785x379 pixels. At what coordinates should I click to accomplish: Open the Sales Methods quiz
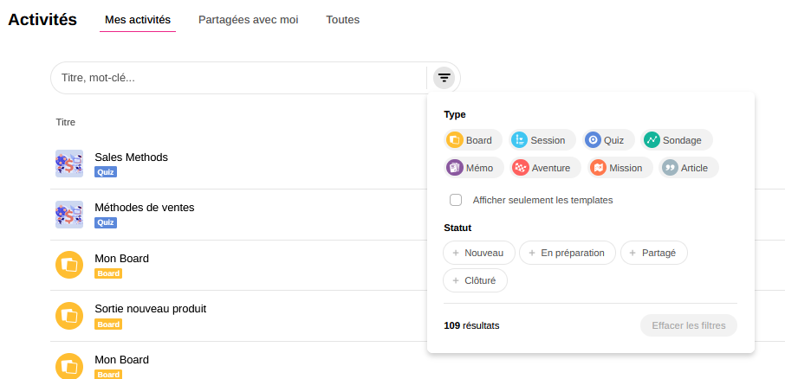click(x=131, y=157)
